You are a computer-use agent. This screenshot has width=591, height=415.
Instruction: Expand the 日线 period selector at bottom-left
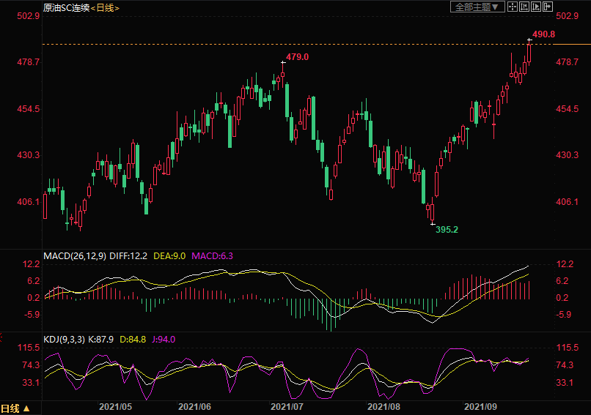(15, 408)
